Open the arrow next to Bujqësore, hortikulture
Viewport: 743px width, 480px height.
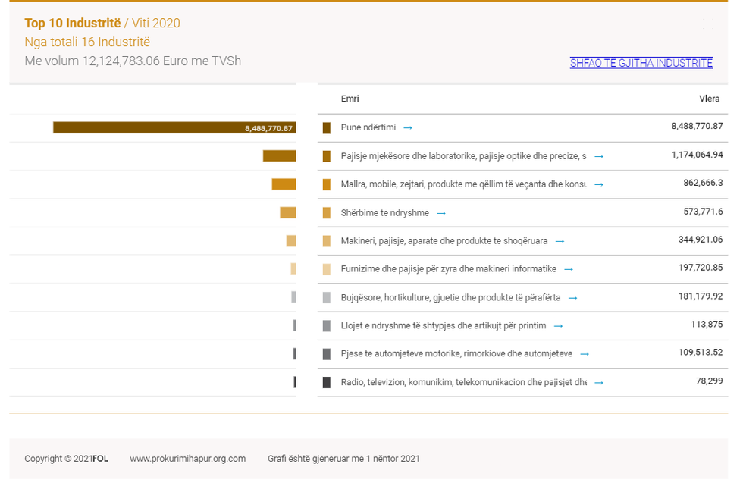[573, 298]
